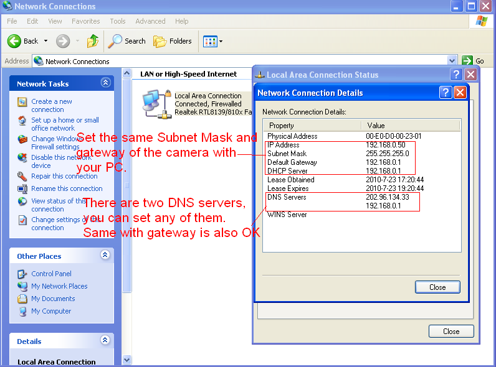496x367 pixels.
Task: Select Subnet Mask value 255.255.255.0
Action: click(387, 154)
